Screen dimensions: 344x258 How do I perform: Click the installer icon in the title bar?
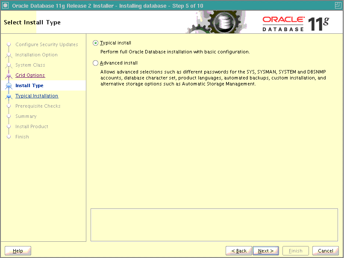click(5, 5)
